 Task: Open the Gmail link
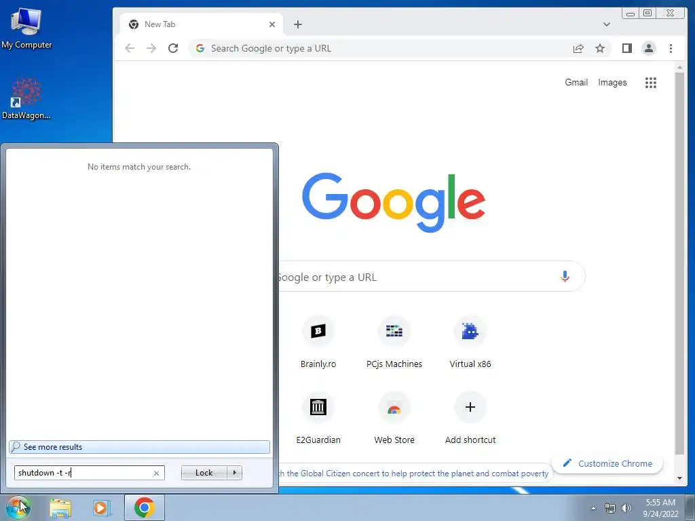coord(576,82)
